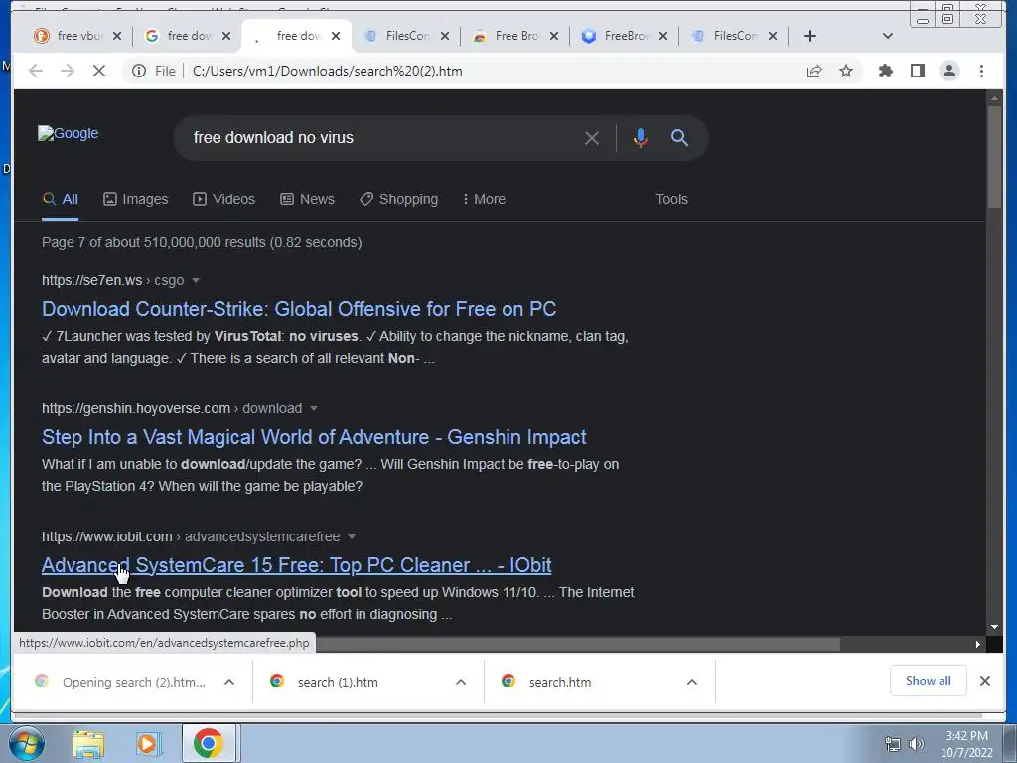This screenshot has width=1017, height=763.
Task: Open Windows Explorer from taskbar
Action: [88, 743]
